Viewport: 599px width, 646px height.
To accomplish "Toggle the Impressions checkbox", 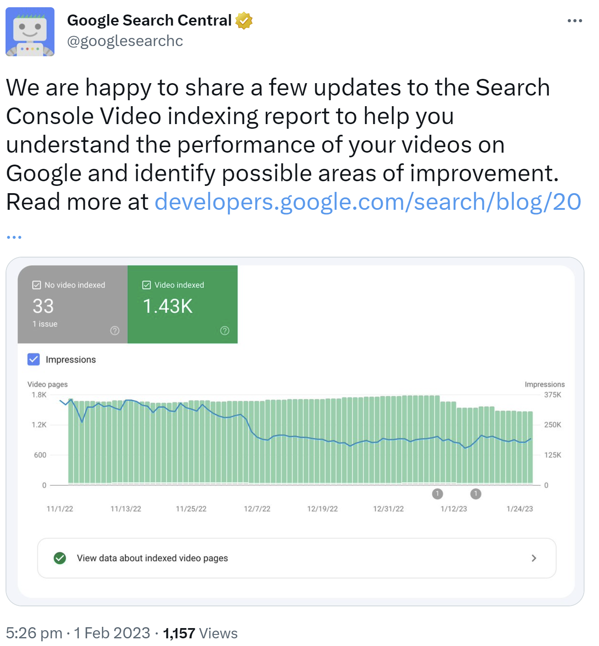I will pos(33,359).
